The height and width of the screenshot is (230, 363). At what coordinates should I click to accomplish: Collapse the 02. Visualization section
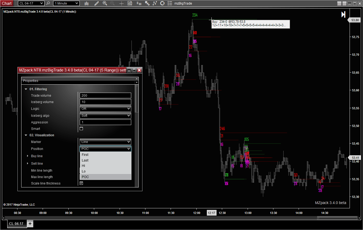pos(26,135)
